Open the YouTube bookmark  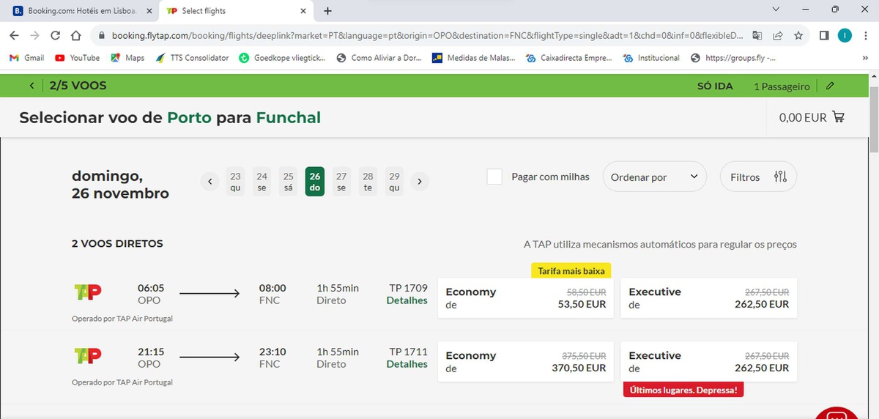point(78,58)
